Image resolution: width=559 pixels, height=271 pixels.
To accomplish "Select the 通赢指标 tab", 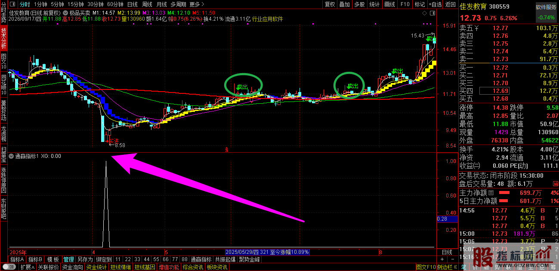I will tap(201, 259).
